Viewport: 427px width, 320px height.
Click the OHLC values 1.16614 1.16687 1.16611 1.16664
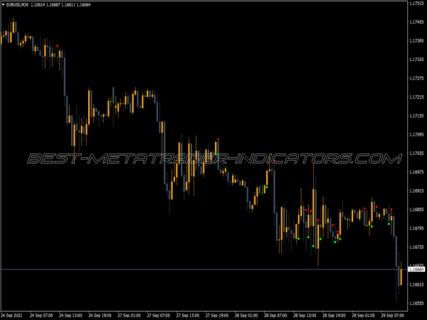[x=60, y=5]
